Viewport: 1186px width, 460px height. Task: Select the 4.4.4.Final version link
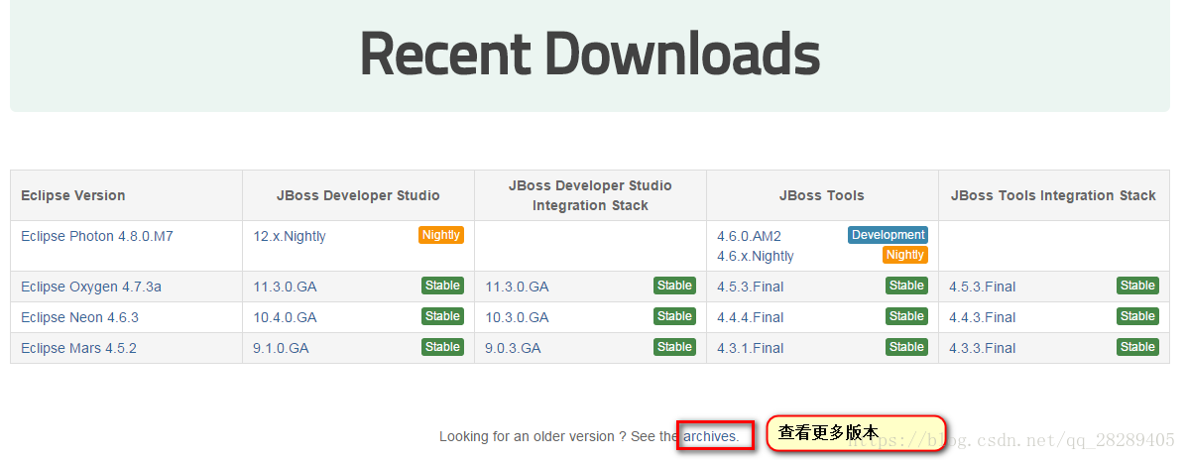[x=751, y=317]
